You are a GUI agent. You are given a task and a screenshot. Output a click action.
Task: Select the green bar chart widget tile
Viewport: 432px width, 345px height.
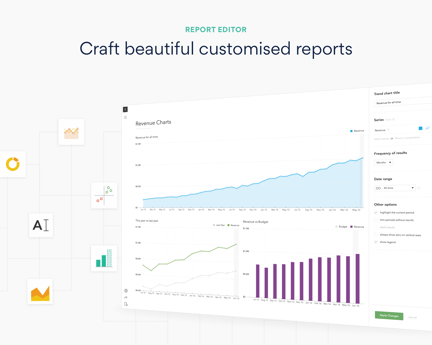click(104, 258)
